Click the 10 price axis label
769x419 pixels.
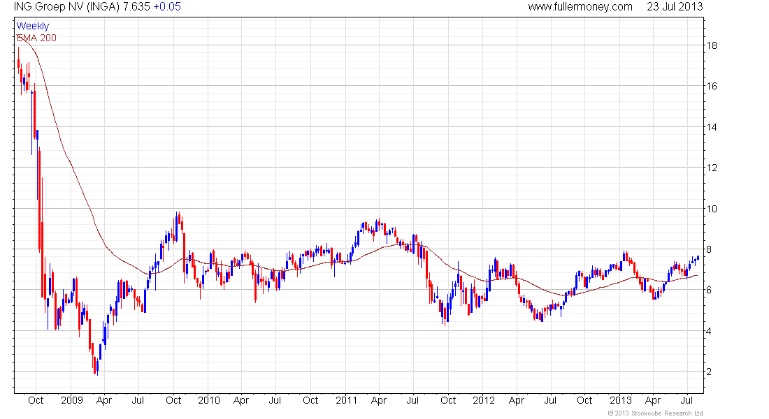[711, 209]
